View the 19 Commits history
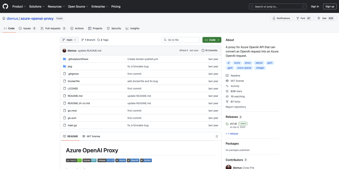339x169 pixels. [209, 50]
